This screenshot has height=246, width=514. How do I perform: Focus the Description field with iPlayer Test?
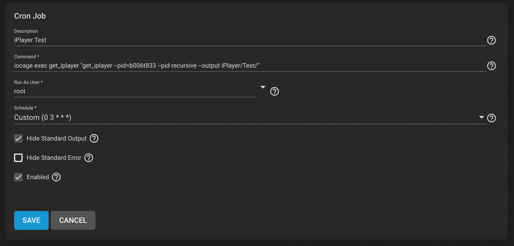point(250,40)
